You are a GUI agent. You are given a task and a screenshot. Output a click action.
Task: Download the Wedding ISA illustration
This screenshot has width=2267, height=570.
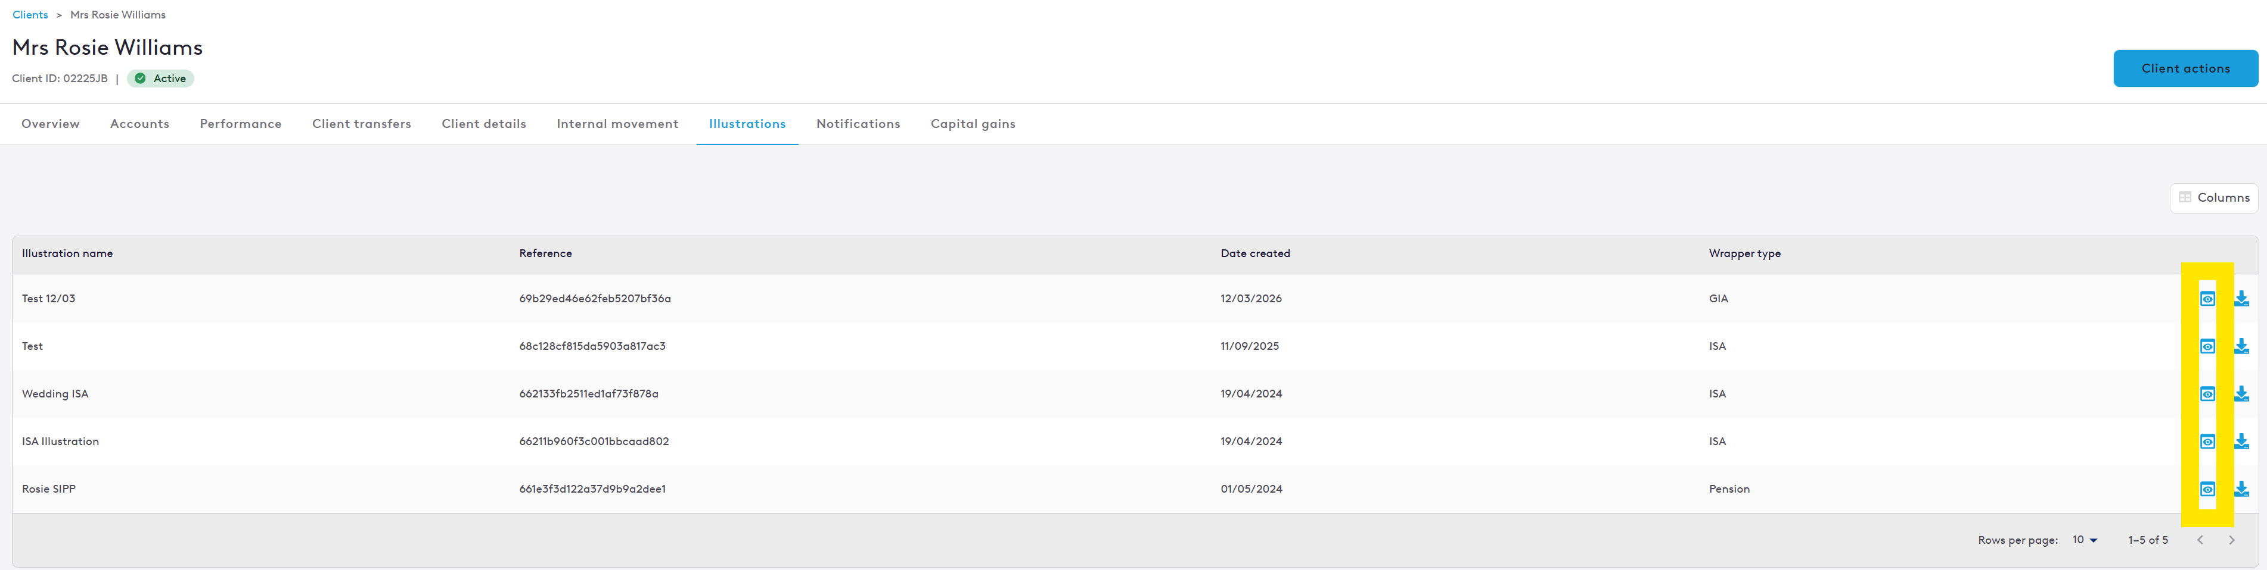tap(2241, 393)
